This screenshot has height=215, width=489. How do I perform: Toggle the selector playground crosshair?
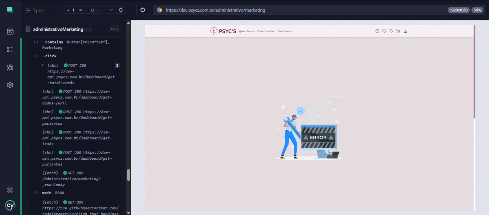click(x=143, y=10)
